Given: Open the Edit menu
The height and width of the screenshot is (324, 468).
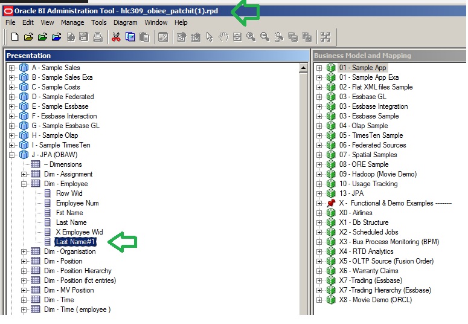Looking at the screenshot, I should (28, 22).
